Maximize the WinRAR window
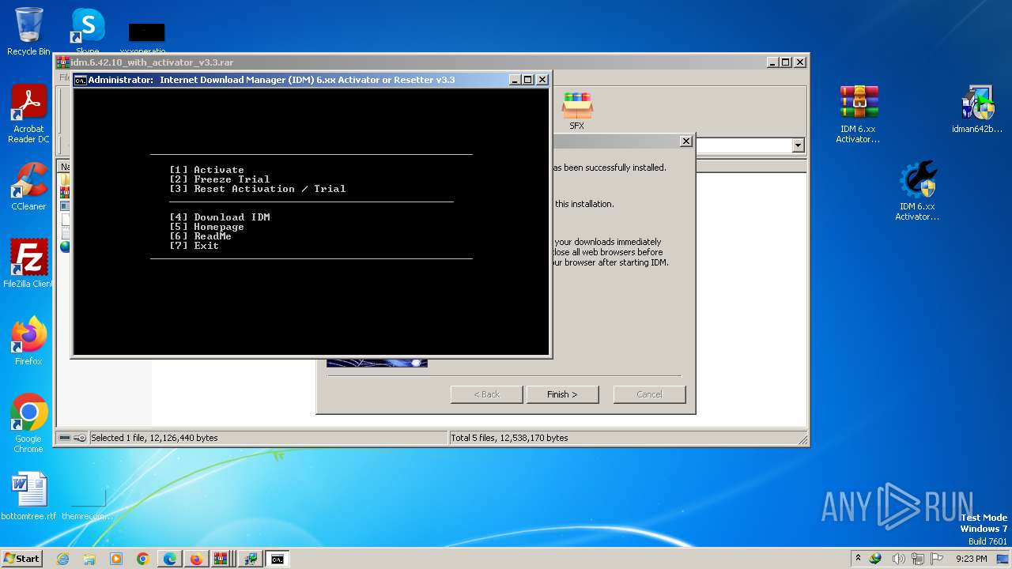This screenshot has height=569, width=1012. click(786, 62)
